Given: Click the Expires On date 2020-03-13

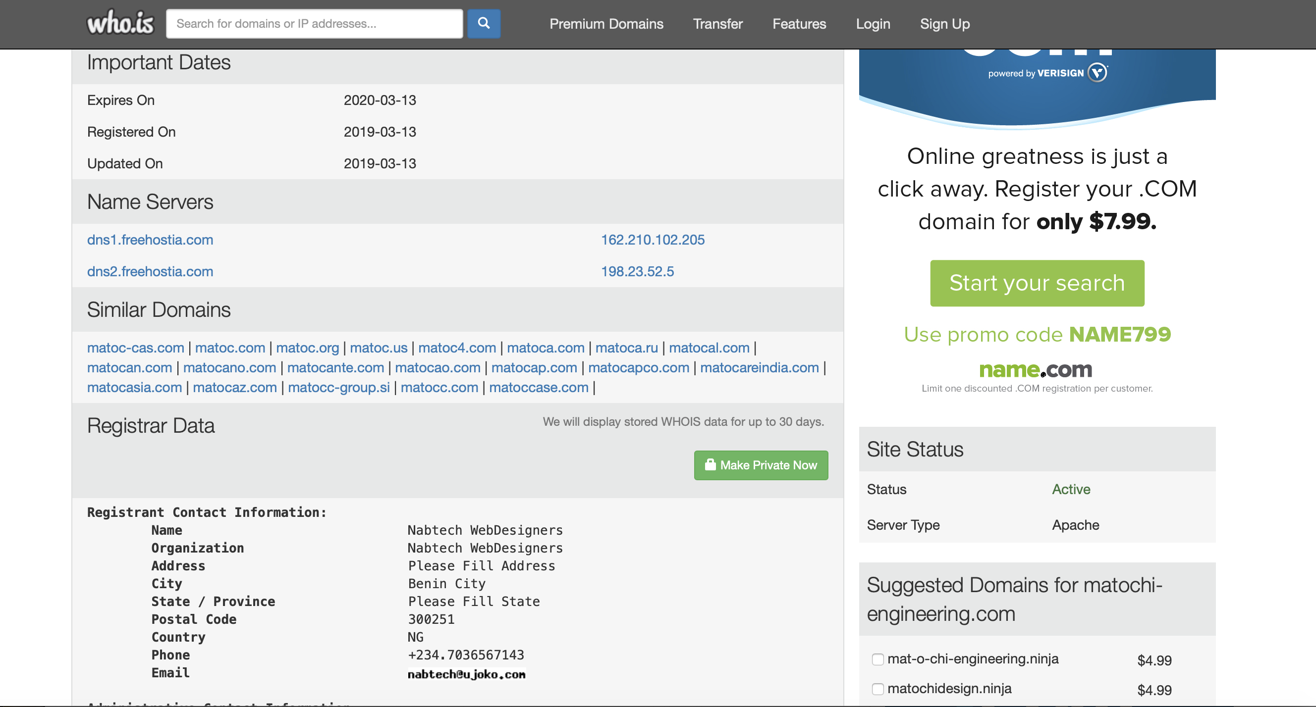Looking at the screenshot, I should 380,100.
